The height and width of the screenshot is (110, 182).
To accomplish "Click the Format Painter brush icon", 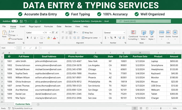I will click(x=9, y=39).
